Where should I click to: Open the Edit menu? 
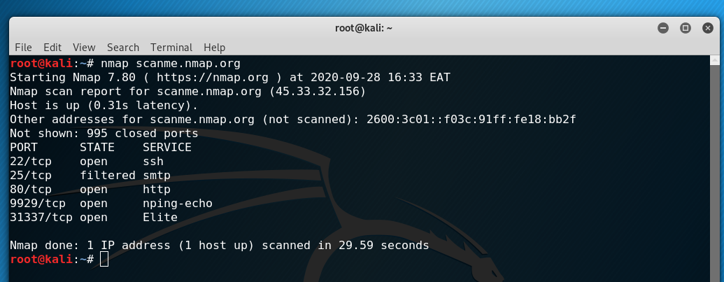click(x=52, y=48)
